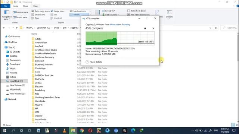Open the recent locations dropdown arrow
239x134 pixels.
13,28
